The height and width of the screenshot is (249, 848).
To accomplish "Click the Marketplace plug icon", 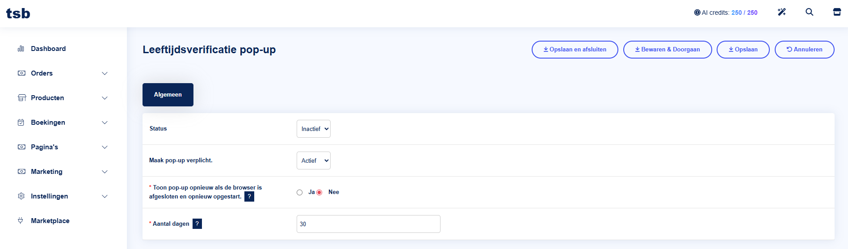I will click(x=21, y=220).
